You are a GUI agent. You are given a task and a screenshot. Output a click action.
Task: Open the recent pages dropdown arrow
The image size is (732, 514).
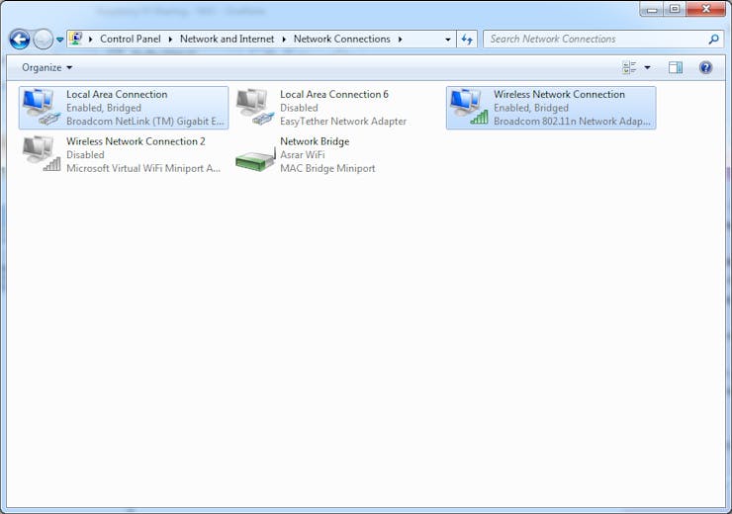(x=59, y=40)
